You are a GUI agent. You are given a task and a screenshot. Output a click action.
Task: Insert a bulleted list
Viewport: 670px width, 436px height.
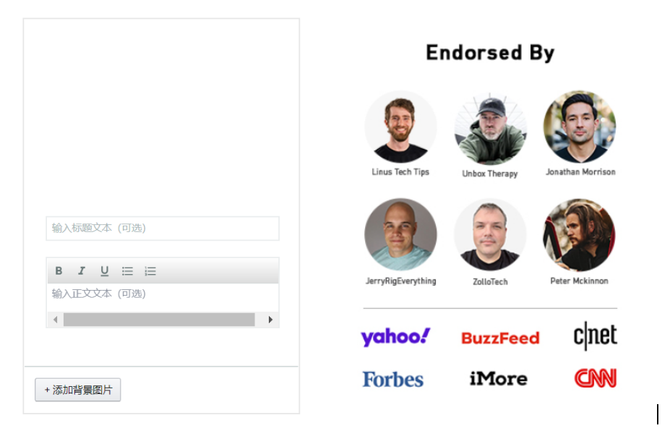click(127, 271)
